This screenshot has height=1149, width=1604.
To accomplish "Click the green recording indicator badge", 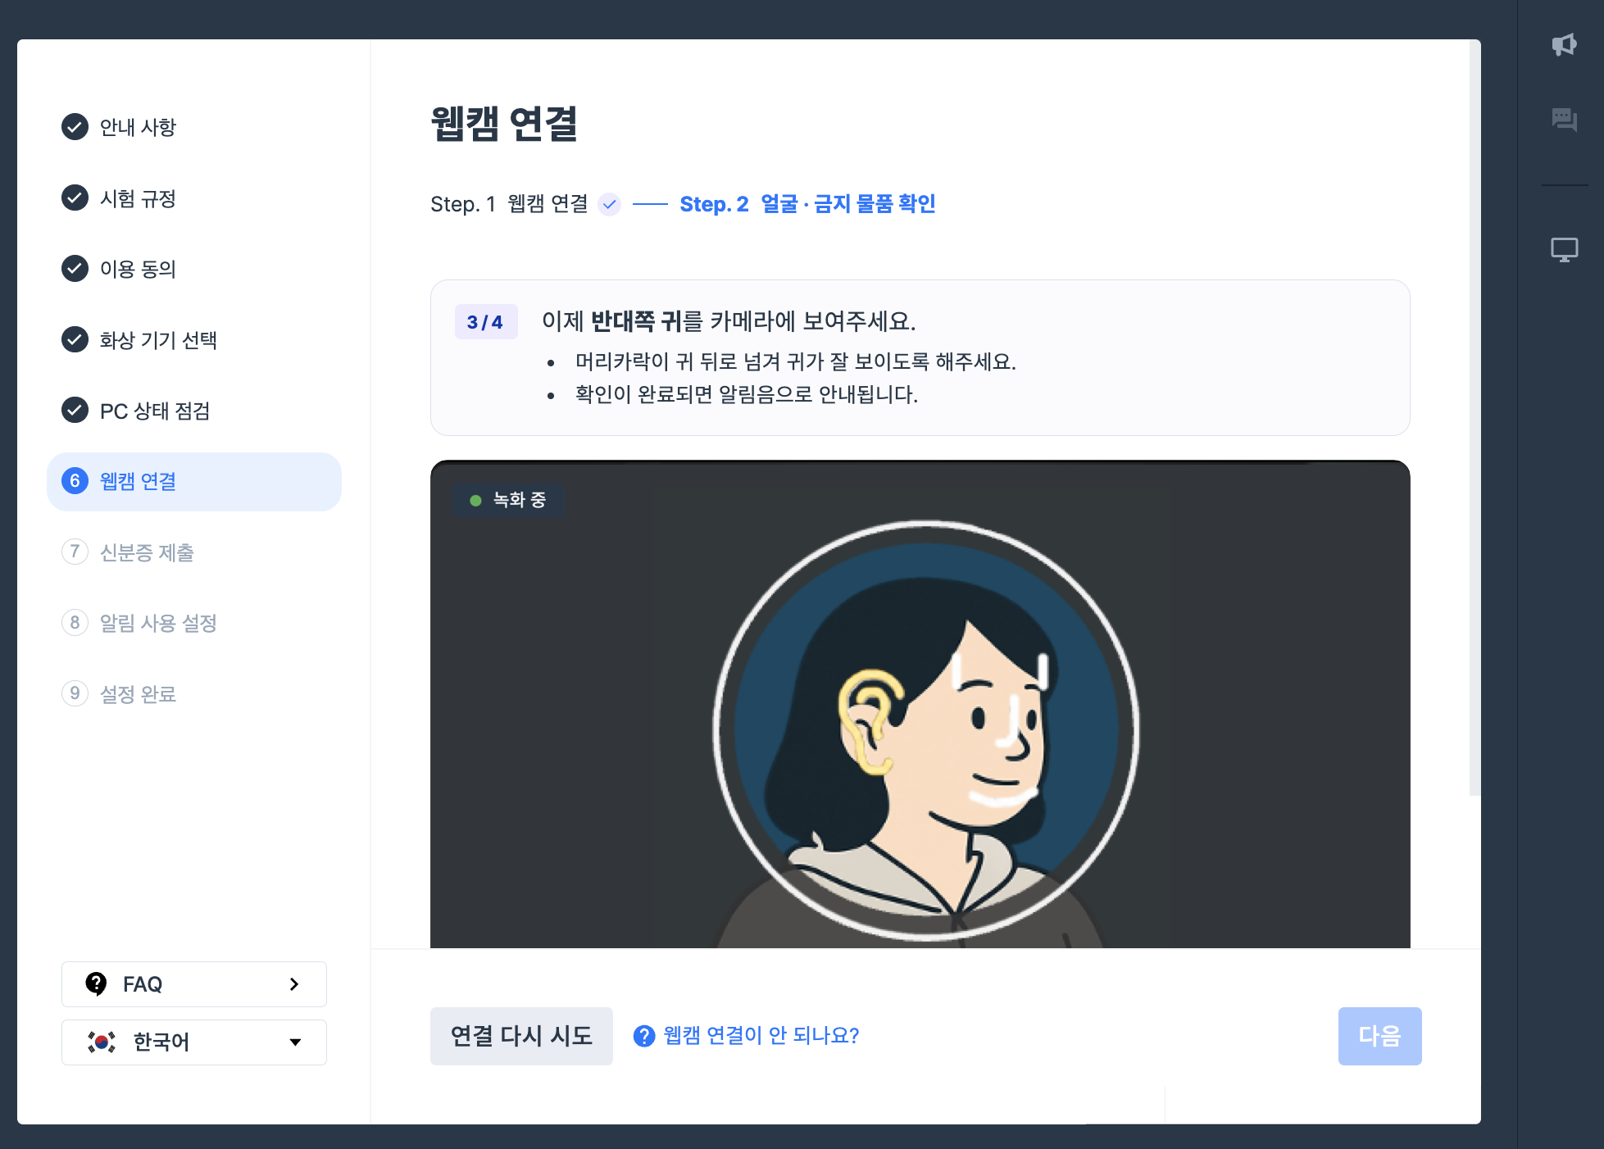I will click(508, 500).
